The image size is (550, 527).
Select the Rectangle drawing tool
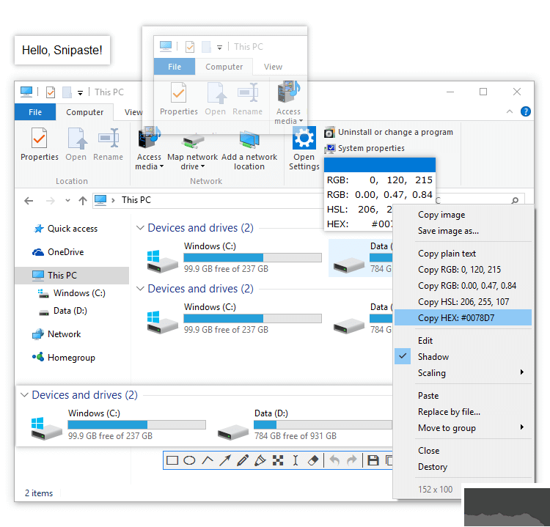pos(172,460)
